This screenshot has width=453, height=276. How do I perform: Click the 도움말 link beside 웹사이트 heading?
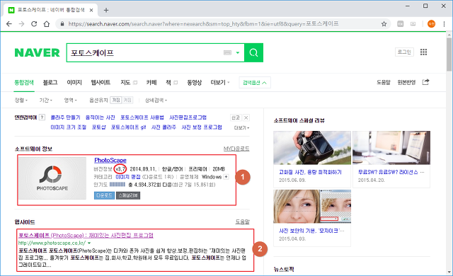[242, 222]
